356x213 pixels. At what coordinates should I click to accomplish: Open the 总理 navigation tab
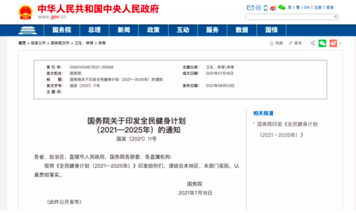tap(94, 30)
